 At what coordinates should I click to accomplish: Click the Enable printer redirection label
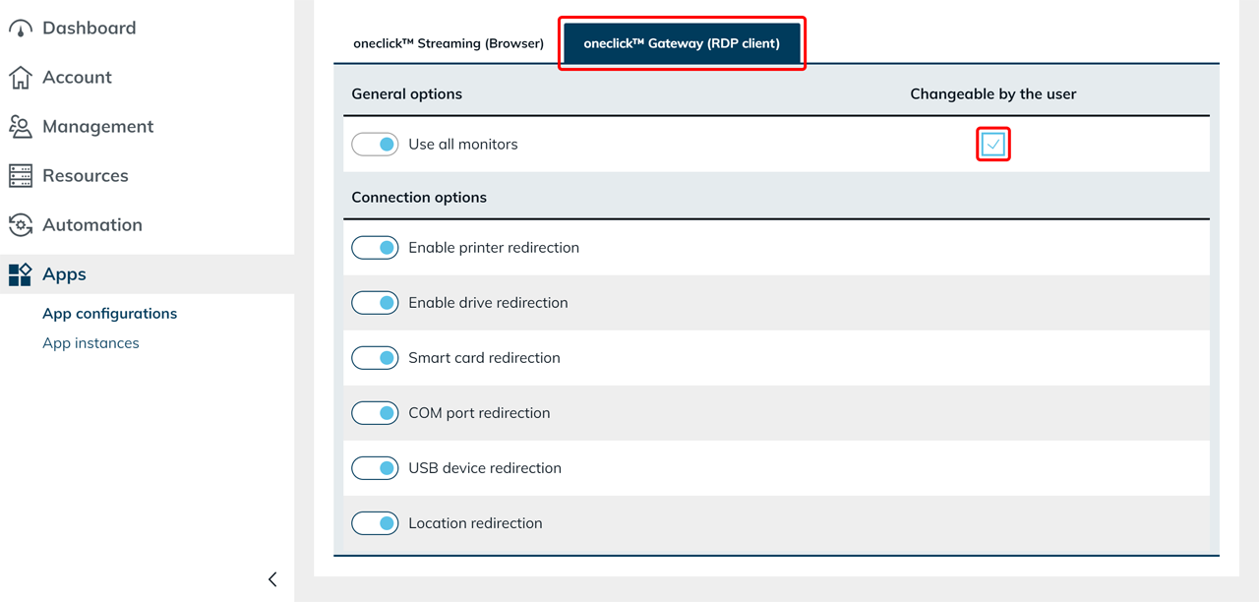(x=494, y=248)
